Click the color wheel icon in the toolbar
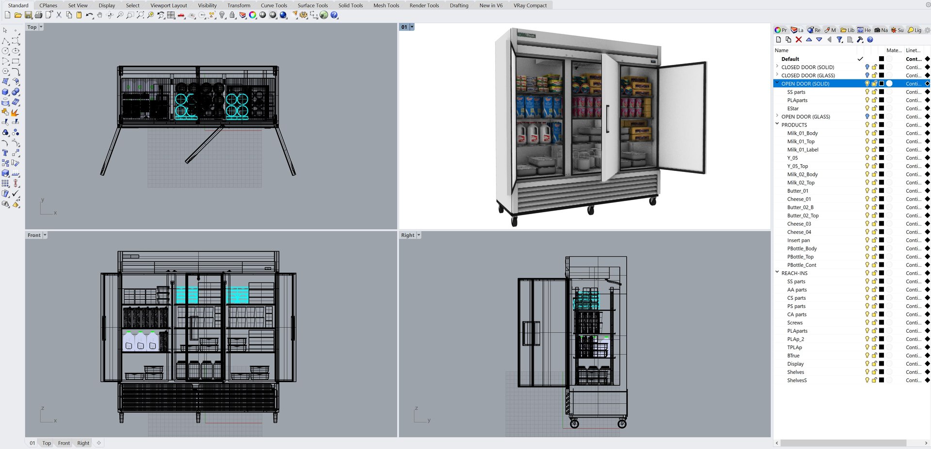This screenshot has width=931, height=449. tap(253, 15)
